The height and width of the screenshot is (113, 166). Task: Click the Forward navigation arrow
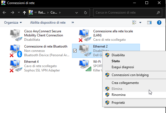click(12, 12)
